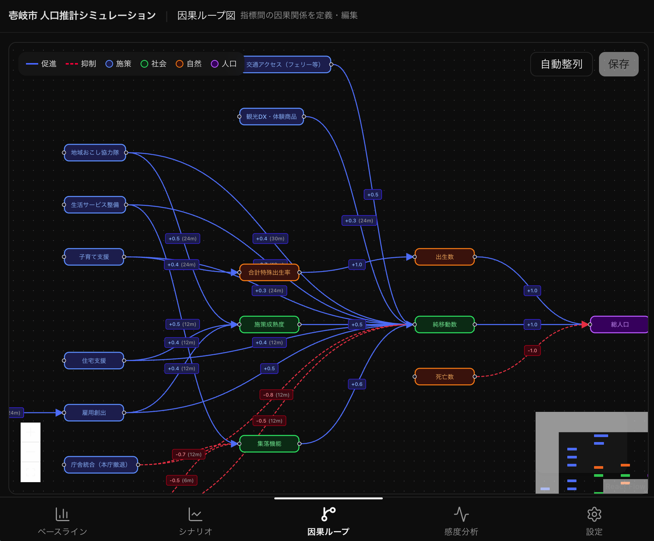Image resolution: width=654 pixels, height=541 pixels.
Task: Switch to the シナリオ tab
Action: pos(195,521)
